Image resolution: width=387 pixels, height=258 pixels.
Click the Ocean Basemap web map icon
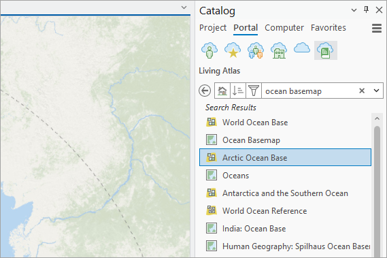pyautogui.click(x=212, y=140)
